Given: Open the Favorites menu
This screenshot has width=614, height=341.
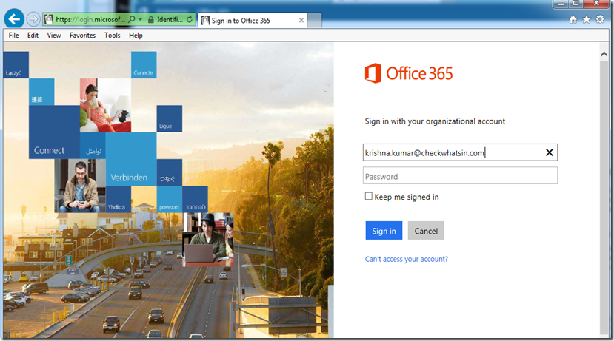Looking at the screenshot, I should (x=83, y=36).
